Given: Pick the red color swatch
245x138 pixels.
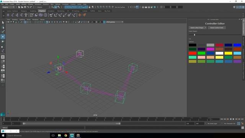Looking at the screenshot, I should tap(193, 53).
